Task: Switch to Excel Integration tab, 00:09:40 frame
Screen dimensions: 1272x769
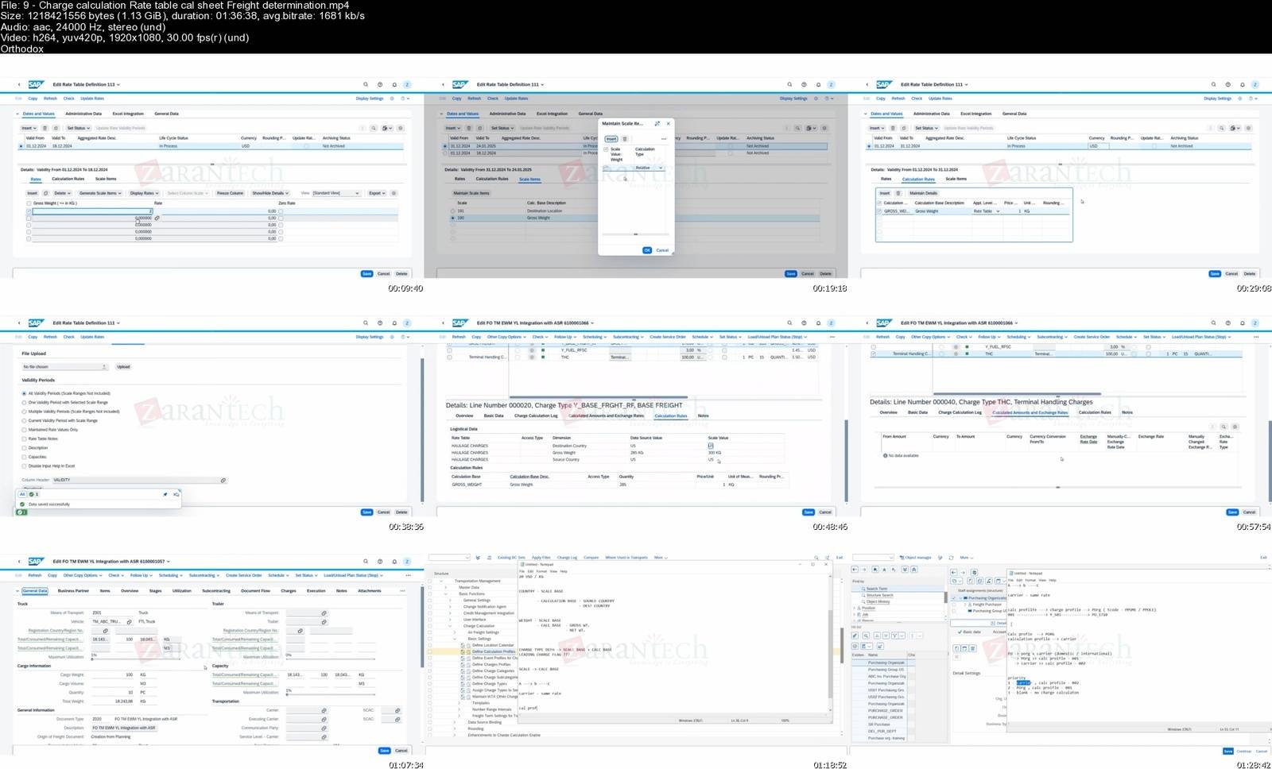Action: (128, 114)
